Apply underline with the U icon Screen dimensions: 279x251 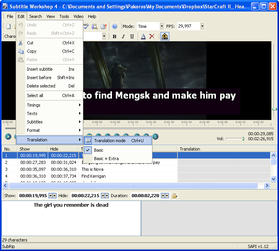click(x=132, y=36)
